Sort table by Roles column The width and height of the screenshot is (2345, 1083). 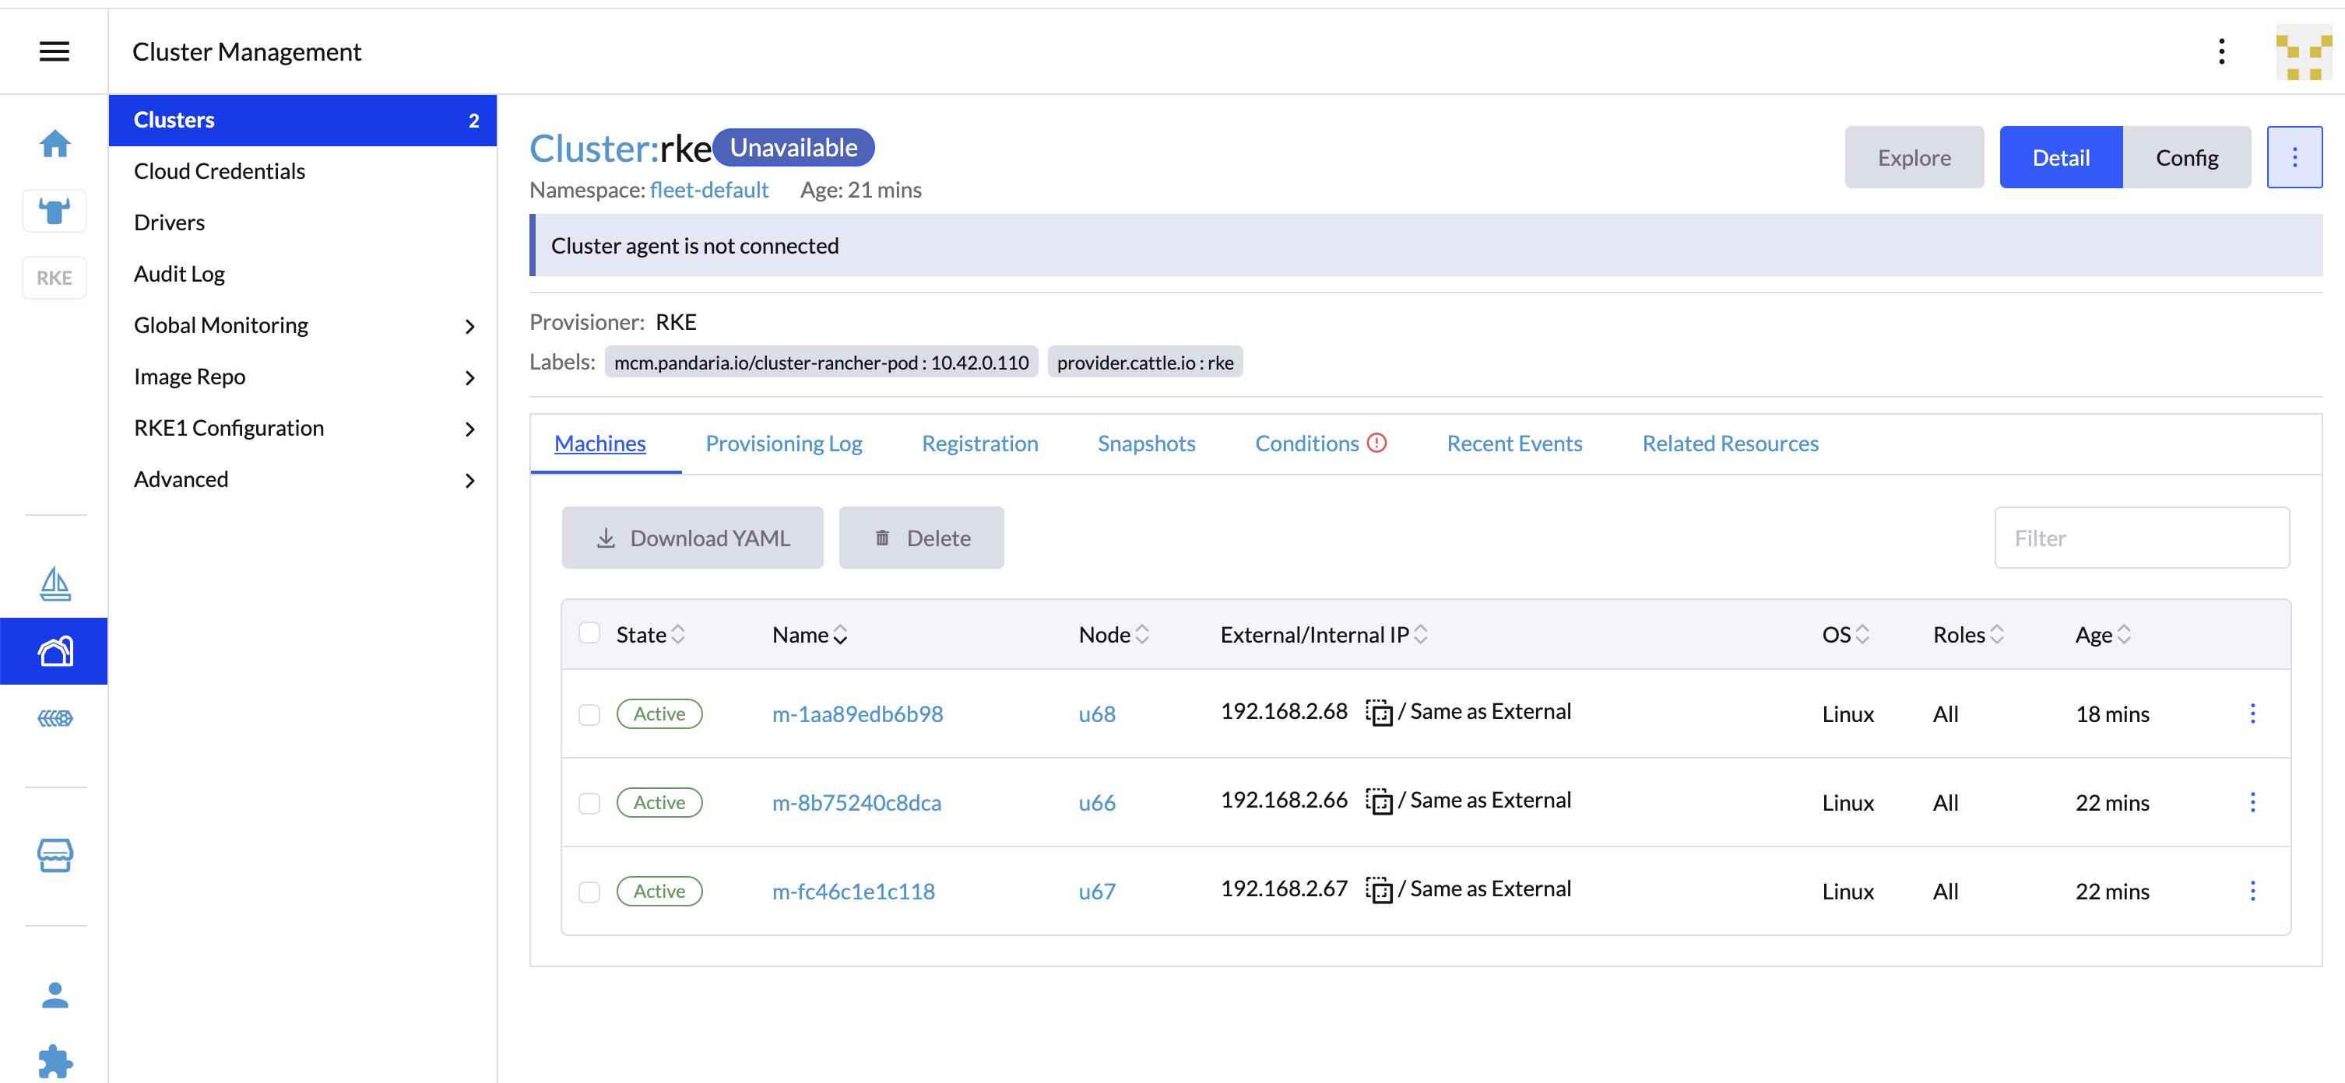1968,635
